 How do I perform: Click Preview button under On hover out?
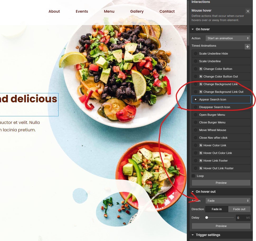click(221, 226)
